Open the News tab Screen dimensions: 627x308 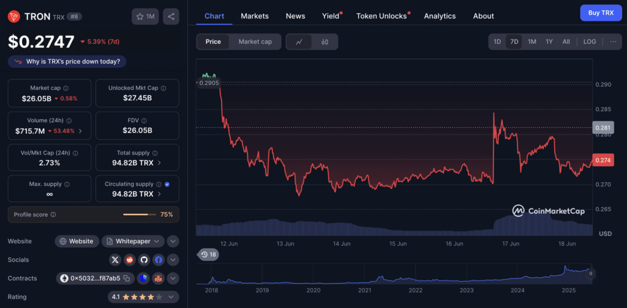[x=296, y=16]
